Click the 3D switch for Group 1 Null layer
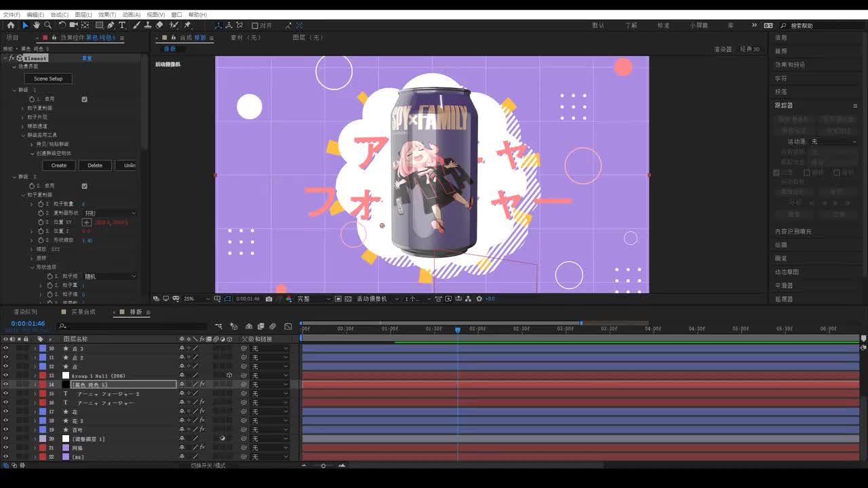 click(229, 375)
